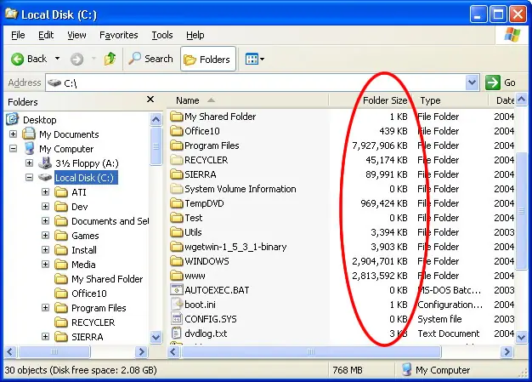
Task: Open the Edit menu
Action: point(46,35)
